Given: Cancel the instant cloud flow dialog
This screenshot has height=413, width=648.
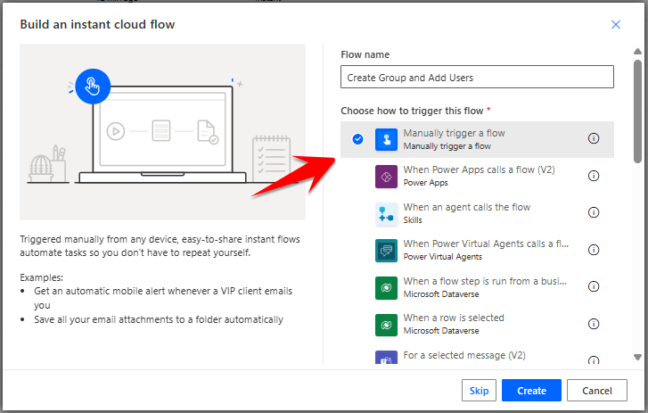Looking at the screenshot, I should [x=591, y=391].
